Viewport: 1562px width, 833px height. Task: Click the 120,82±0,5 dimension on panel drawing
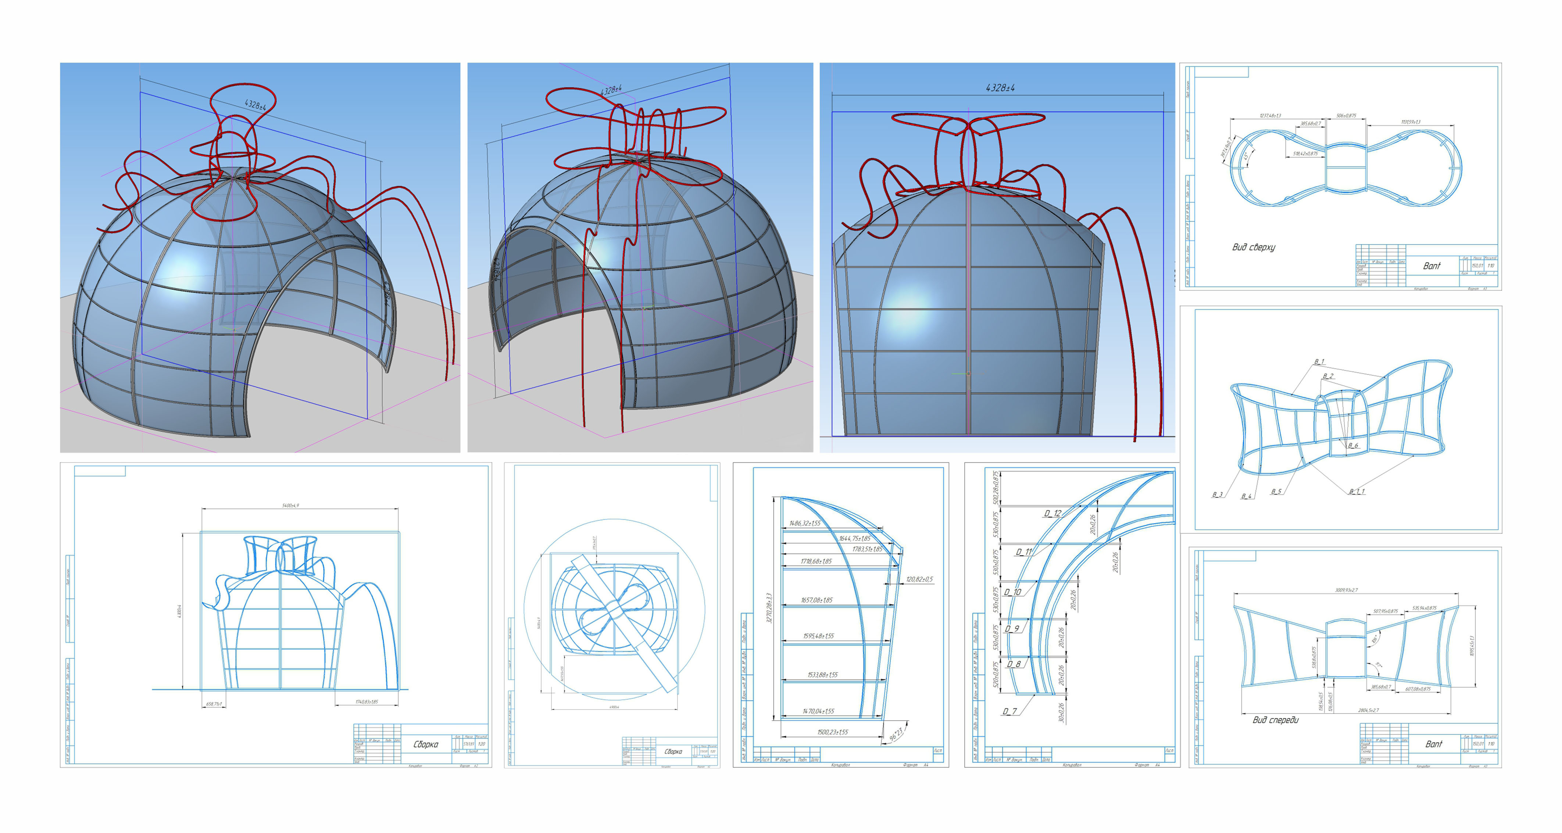919,579
